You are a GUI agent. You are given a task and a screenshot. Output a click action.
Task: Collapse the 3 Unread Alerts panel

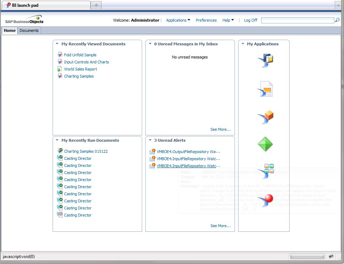[150, 140]
